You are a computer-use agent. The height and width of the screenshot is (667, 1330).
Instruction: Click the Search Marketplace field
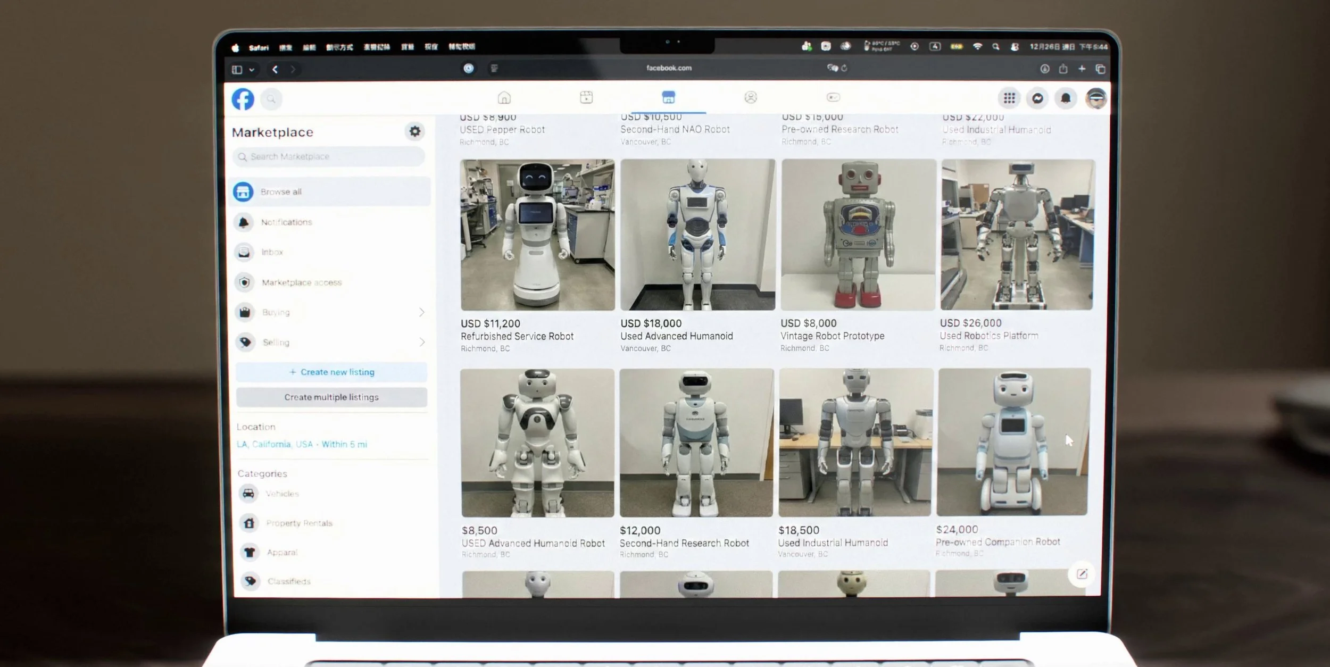329,156
